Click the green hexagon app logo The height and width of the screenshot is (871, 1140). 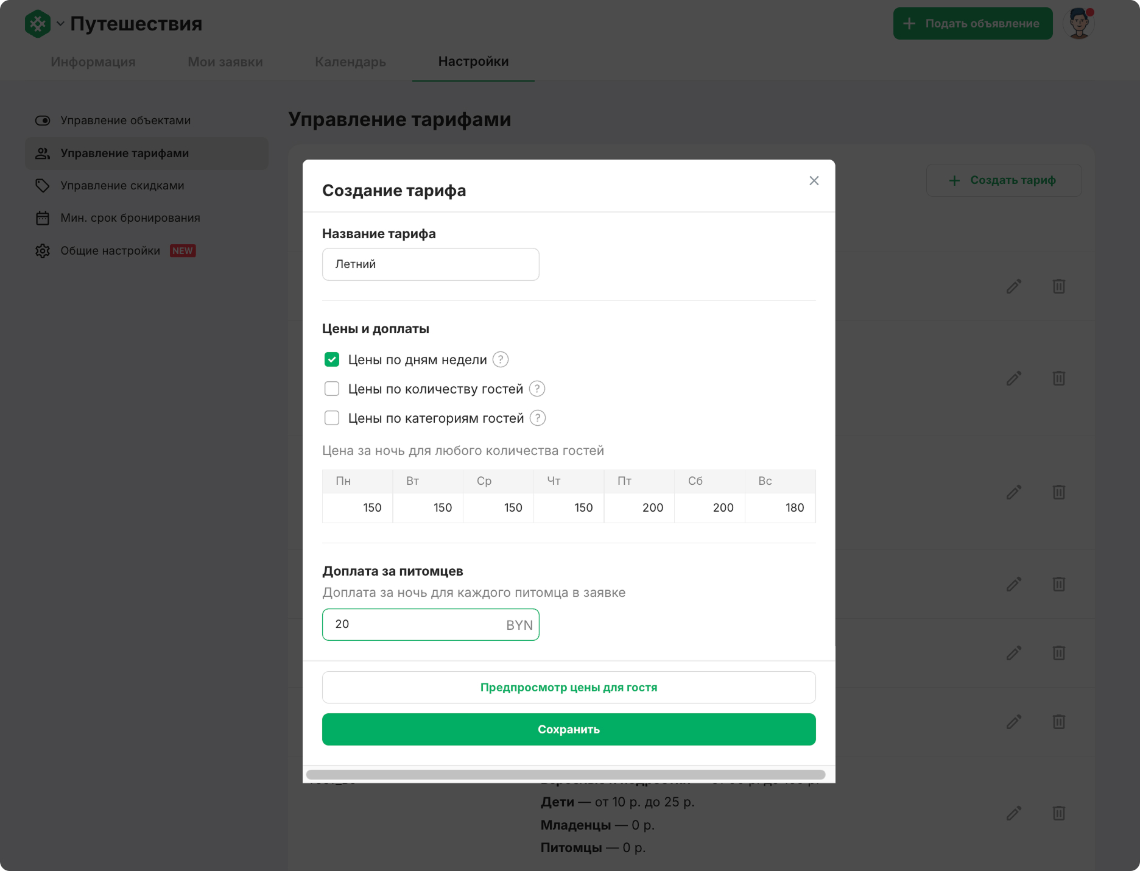(38, 24)
